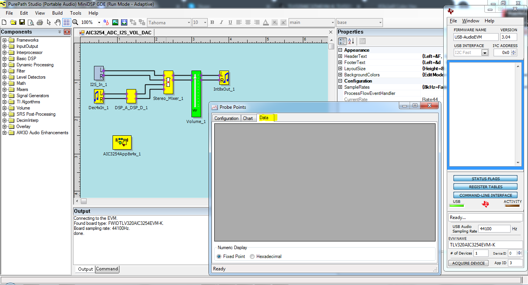Toggle the grid display icon
Image resolution: width=528 pixels, height=285 pixels.
pyautogui.click(x=67, y=22)
